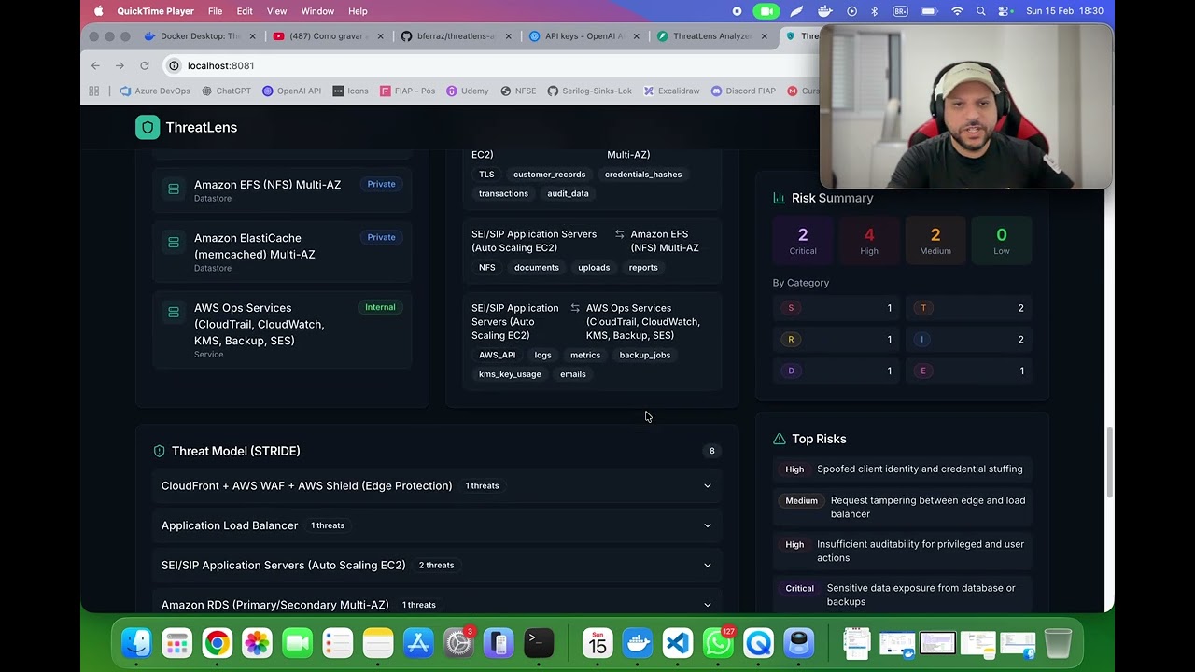Switch to the bferraz/threatlens GitHub tab

456,36
